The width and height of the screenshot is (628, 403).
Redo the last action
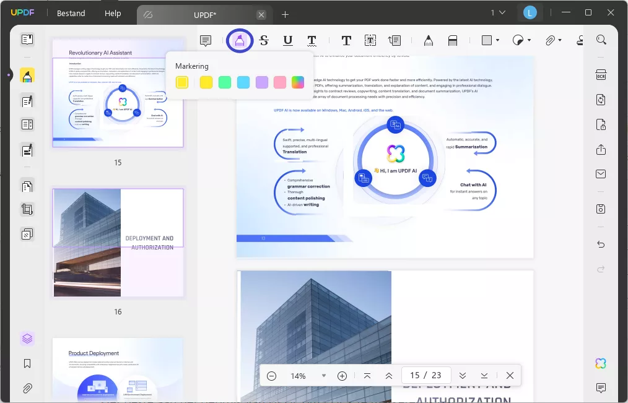click(601, 269)
